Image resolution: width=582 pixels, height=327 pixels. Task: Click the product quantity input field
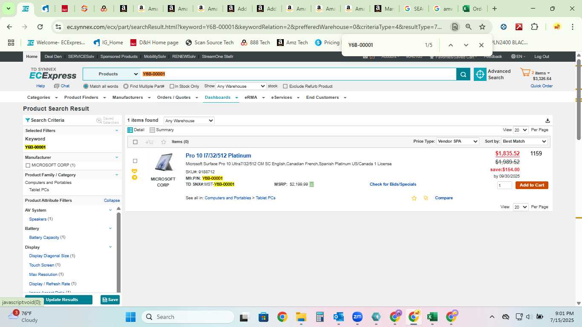pyautogui.click(x=505, y=185)
